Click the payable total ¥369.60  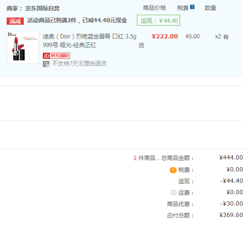pyautogui.click(x=231, y=215)
